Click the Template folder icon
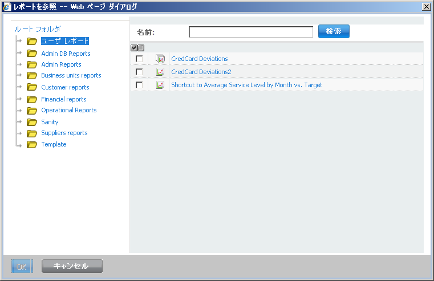 click(x=32, y=144)
